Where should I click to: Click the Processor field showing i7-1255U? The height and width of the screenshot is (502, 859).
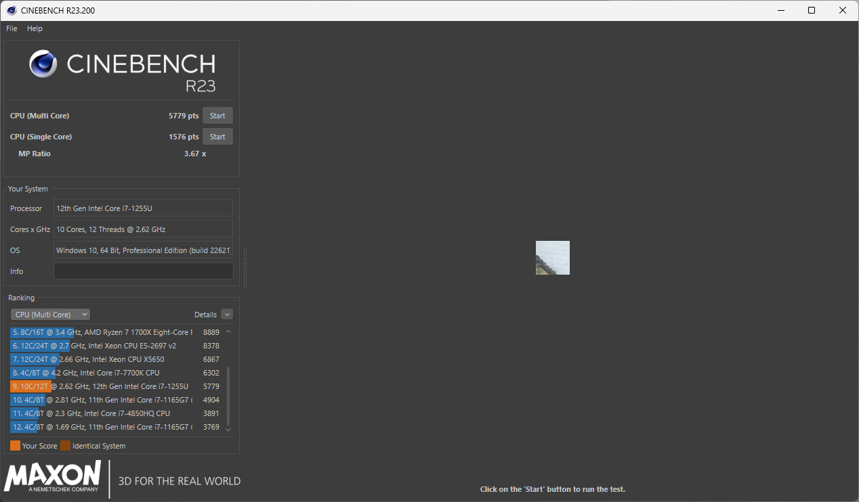click(x=144, y=208)
